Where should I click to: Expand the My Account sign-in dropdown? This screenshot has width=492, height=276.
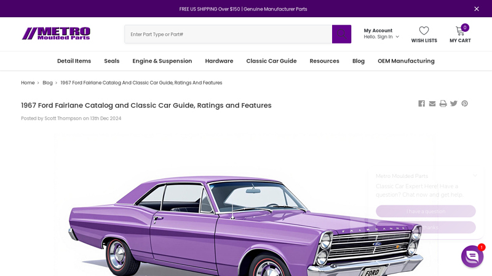click(381, 34)
